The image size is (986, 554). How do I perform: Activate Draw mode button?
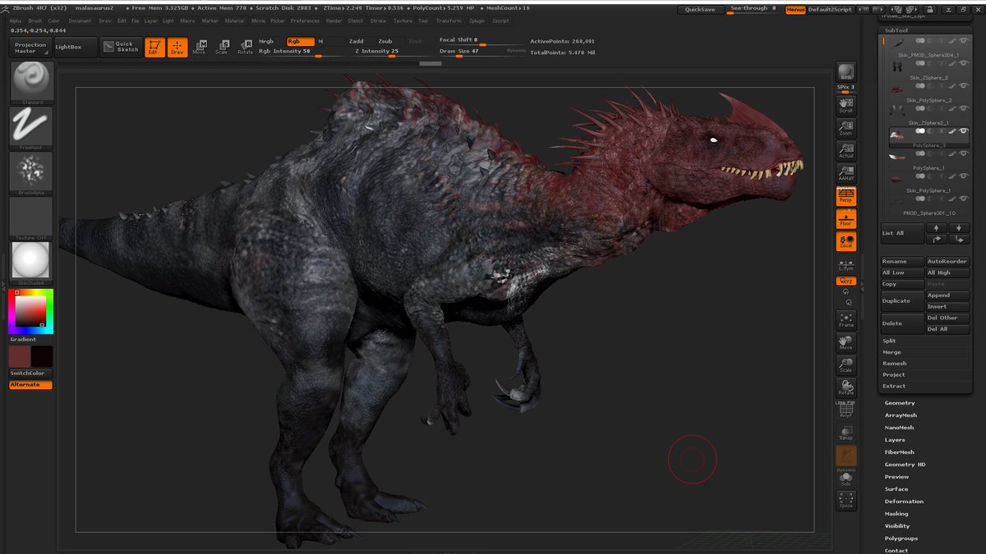point(177,47)
